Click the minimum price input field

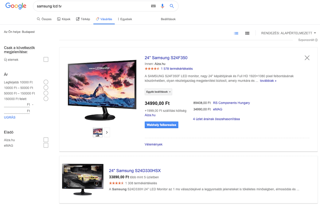point(17,105)
